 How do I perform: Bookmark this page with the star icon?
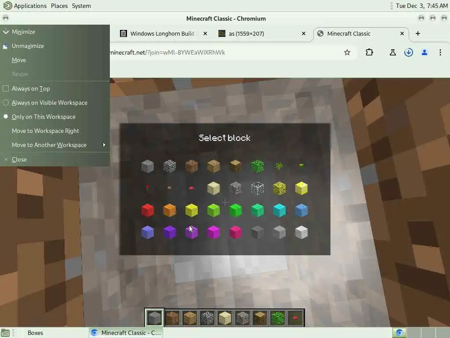click(x=347, y=52)
